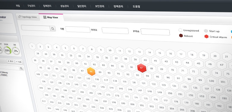
Task: Select hexagon node 19
Action: coord(204,55)
